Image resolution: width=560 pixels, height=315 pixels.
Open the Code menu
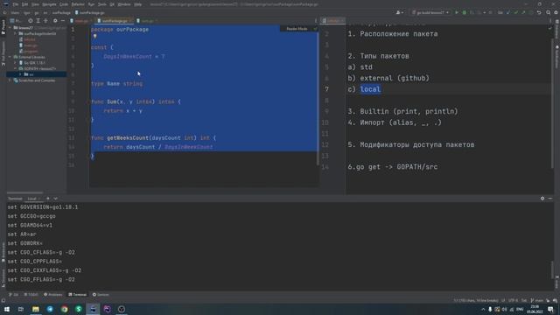[64, 4]
